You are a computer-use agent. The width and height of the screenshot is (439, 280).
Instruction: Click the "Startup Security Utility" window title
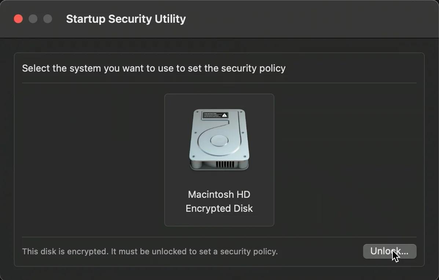tap(126, 19)
